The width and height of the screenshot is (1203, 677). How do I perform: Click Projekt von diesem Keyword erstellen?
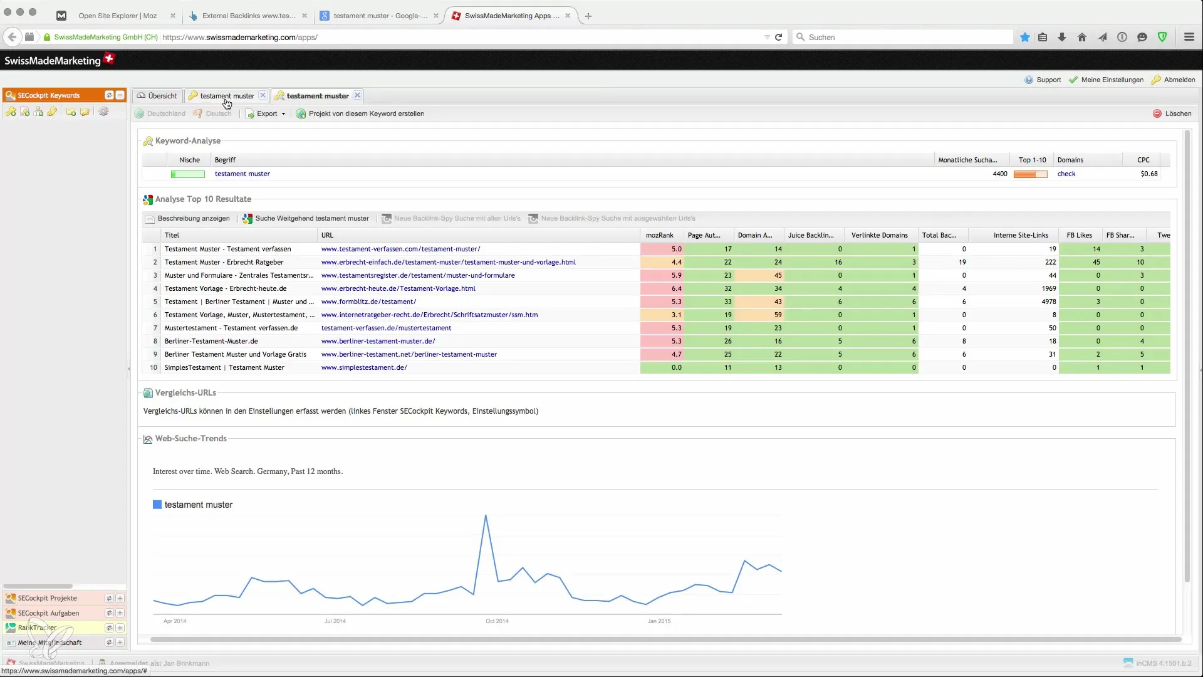click(x=360, y=113)
